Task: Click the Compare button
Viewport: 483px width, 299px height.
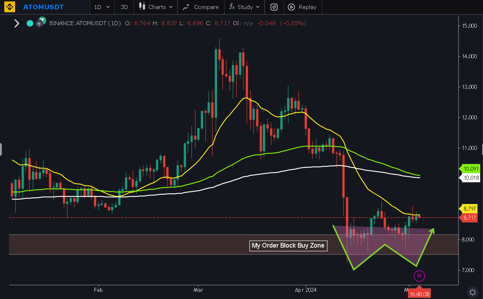Action: [201, 7]
